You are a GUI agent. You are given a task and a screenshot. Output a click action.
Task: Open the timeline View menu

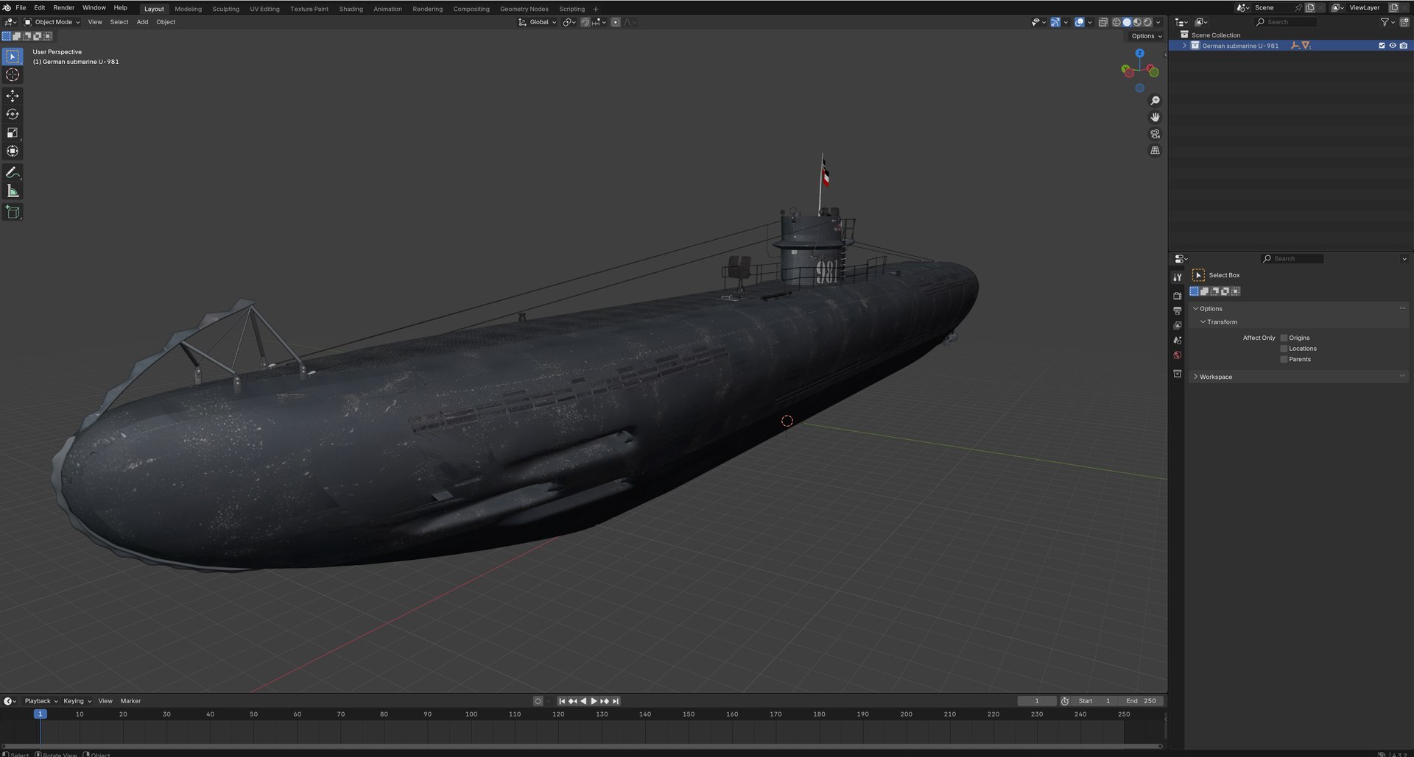coord(105,701)
